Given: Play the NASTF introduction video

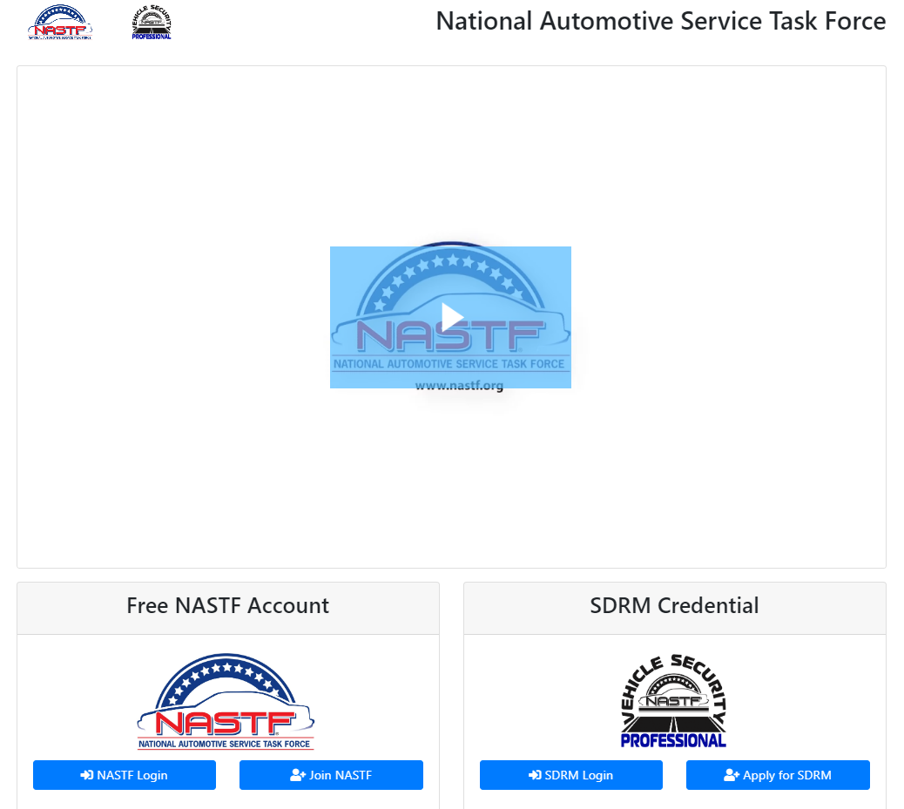Looking at the screenshot, I should 450,316.
